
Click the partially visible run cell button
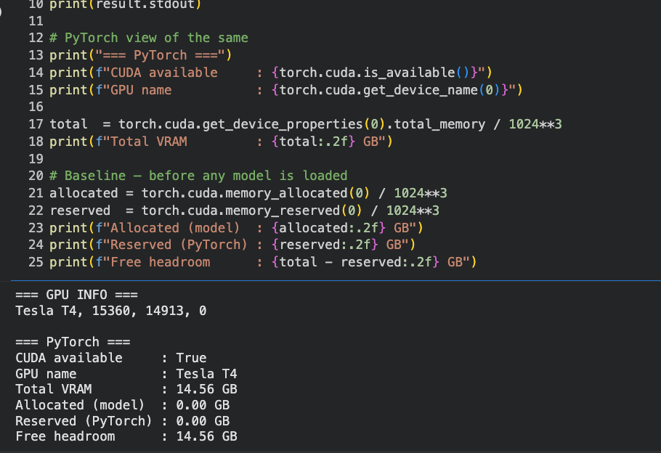[x=1, y=12]
